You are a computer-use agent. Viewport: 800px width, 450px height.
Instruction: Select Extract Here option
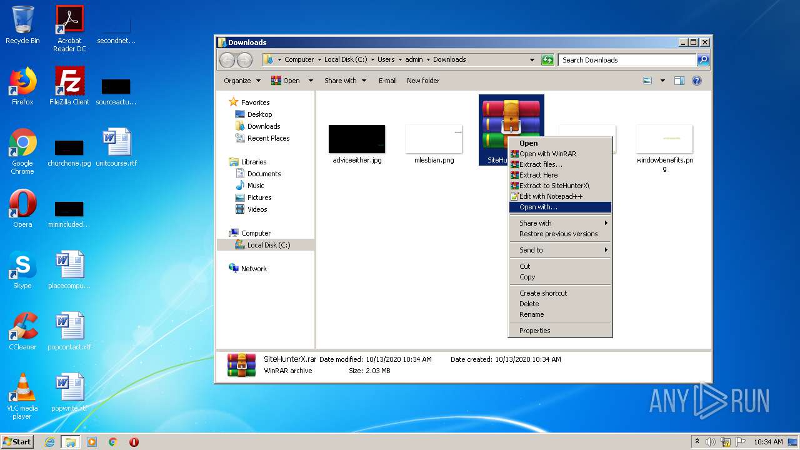coord(560,175)
